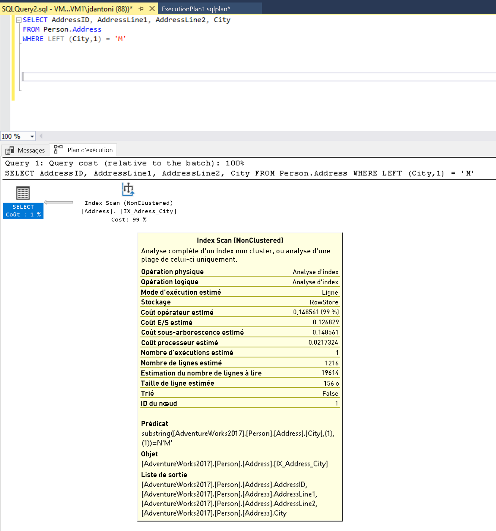Click the Nombre d'exécutions estimé row
This screenshot has width=496, height=531.
(x=240, y=353)
